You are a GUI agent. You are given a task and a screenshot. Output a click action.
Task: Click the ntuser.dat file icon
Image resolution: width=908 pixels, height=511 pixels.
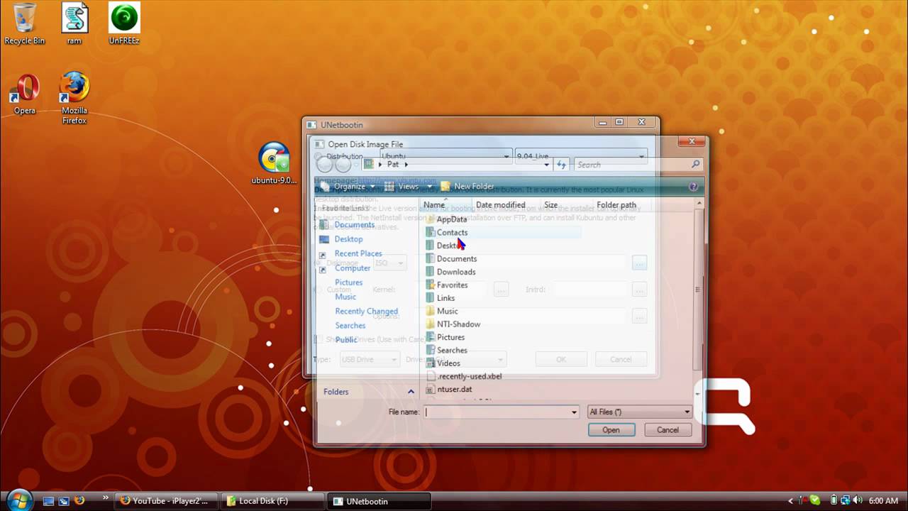tap(430, 390)
